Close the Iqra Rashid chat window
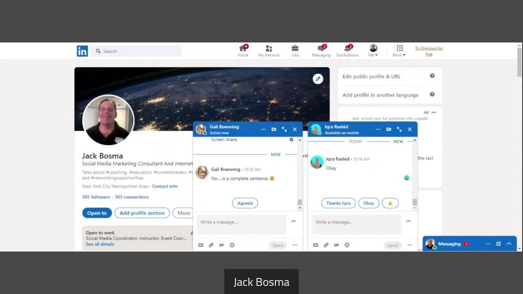Viewport: 523px width, 294px height. coord(410,129)
